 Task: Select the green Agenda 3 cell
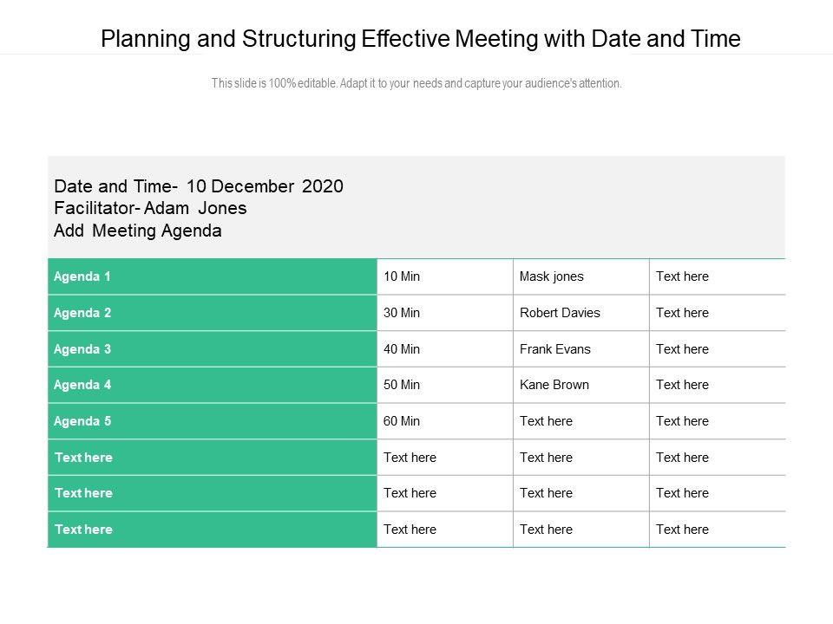pos(212,349)
